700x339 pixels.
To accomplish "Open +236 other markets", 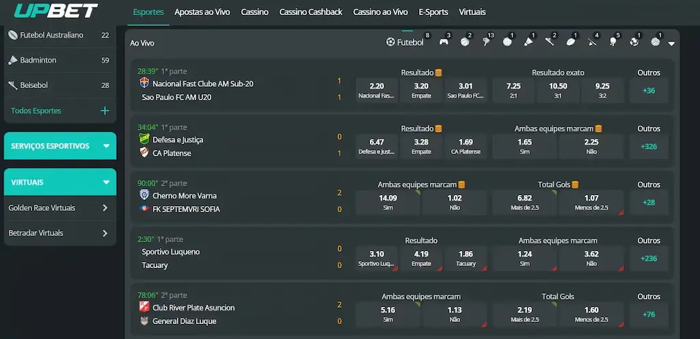I will point(649,259).
